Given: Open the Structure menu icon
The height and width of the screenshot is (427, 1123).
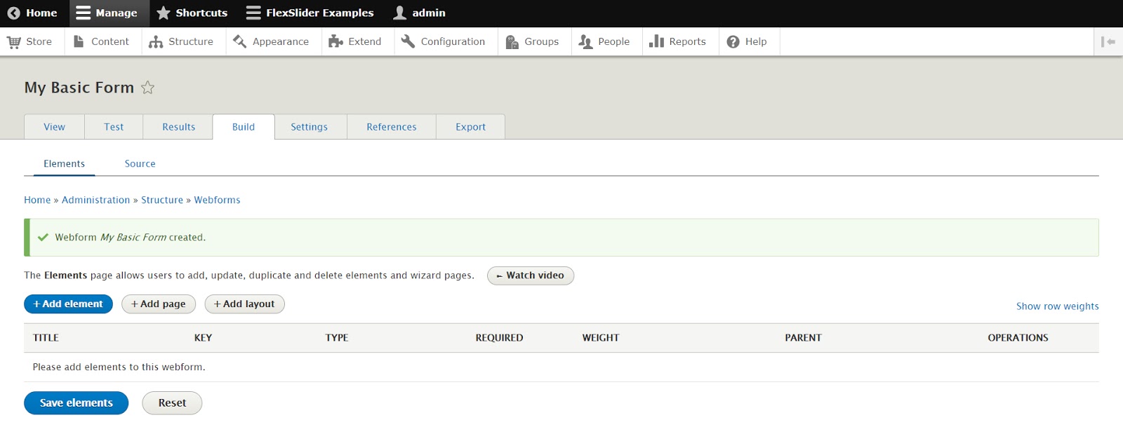Looking at the screenshot, I should (156, 42).
